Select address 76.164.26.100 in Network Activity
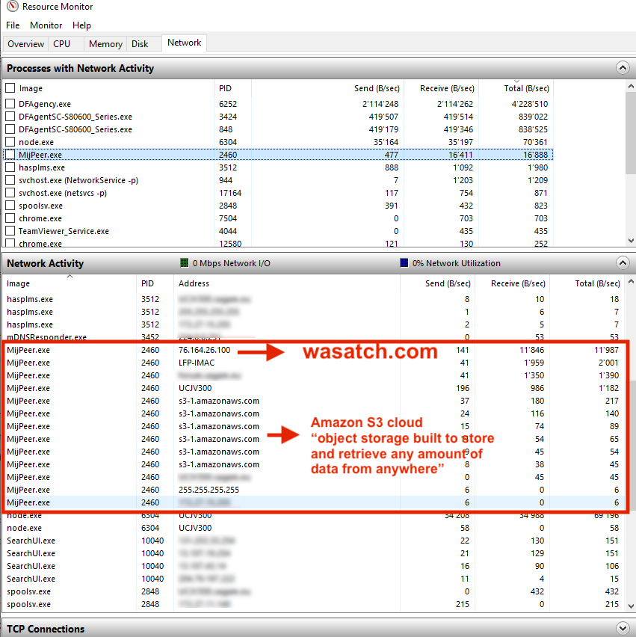The height and width of the screenshot is (637, 636). [204, 350]
